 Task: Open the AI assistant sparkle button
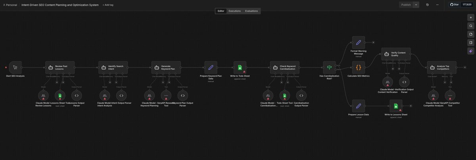click(x=471, y=51)
